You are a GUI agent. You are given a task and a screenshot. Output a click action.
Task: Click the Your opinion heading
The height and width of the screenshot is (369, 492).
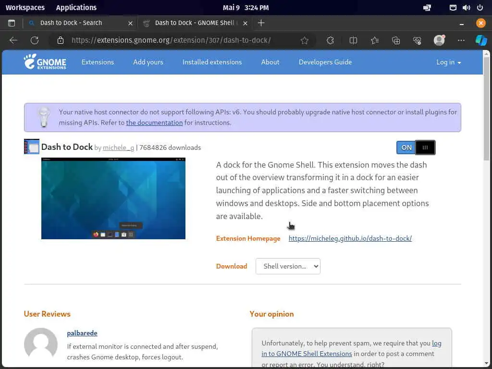pyautogui.click(x=272, y=314)
